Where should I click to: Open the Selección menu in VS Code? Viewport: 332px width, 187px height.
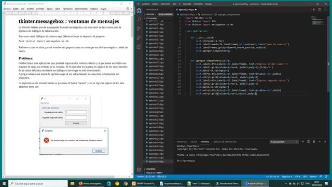[x=165, y=4]
